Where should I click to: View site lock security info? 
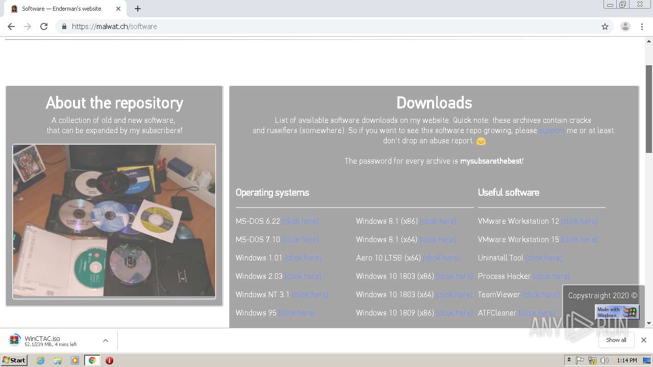point(64,27)
